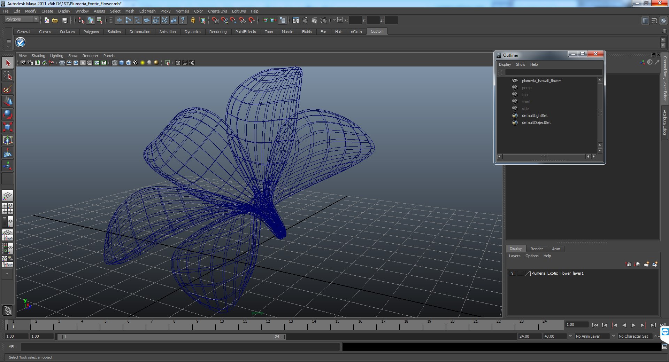Image resolution: width=669 pixels, height=362 pixels.
Task: Click create layer from selected objects icon
Action: [655, 264]
